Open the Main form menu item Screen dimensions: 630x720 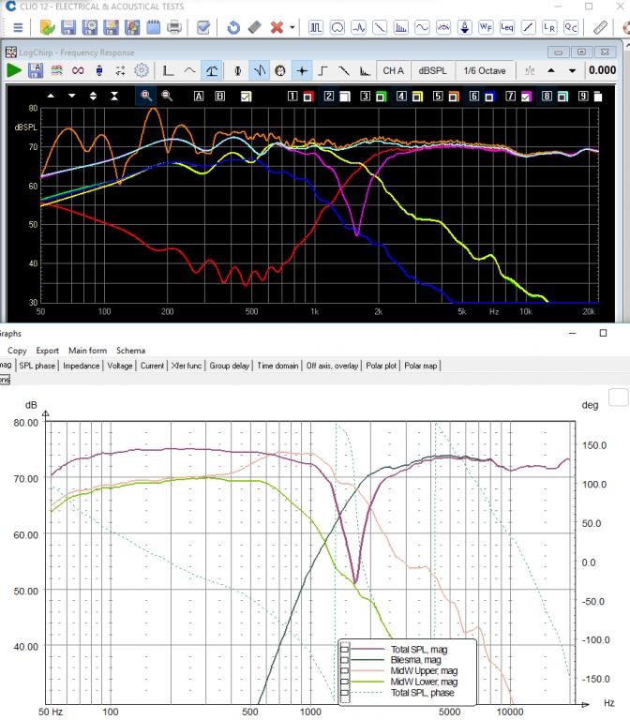88,351
